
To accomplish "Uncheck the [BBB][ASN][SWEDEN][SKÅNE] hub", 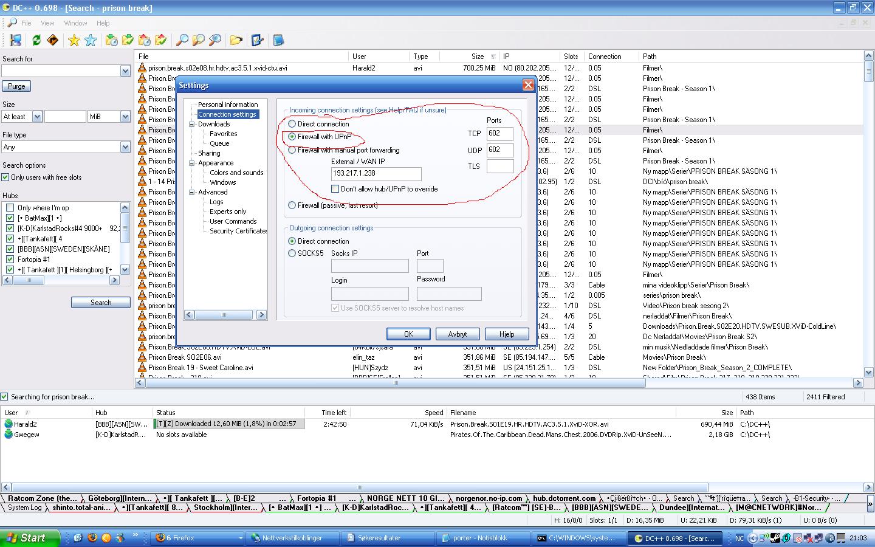I will tap(10, 249).
